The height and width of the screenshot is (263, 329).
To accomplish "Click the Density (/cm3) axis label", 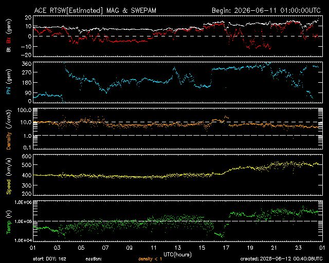I will click(9, 129).
